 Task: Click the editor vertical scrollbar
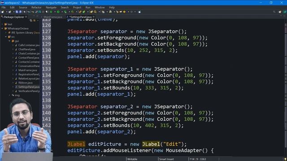286,88
